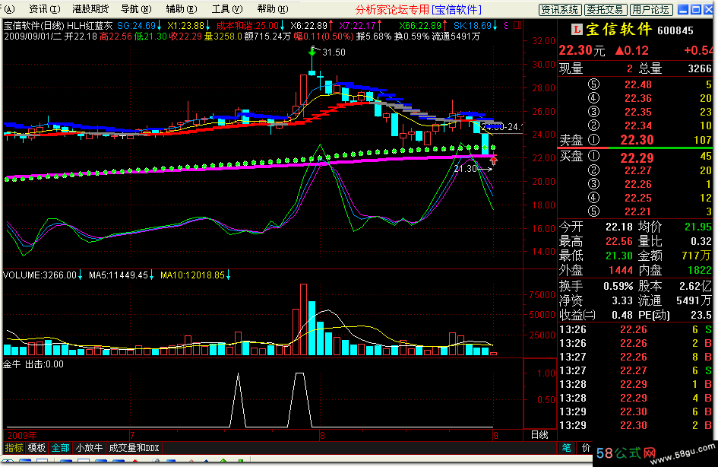This screenshot has height=467, width=718.
Task: Select the PE(动) value 23.5
Action: (701, 316)
